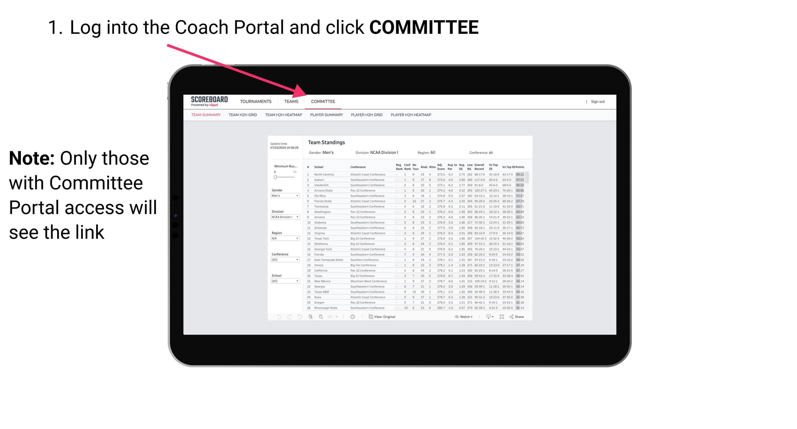
Task: Click the clock/history icon
Action: click(x=352, y=317)
